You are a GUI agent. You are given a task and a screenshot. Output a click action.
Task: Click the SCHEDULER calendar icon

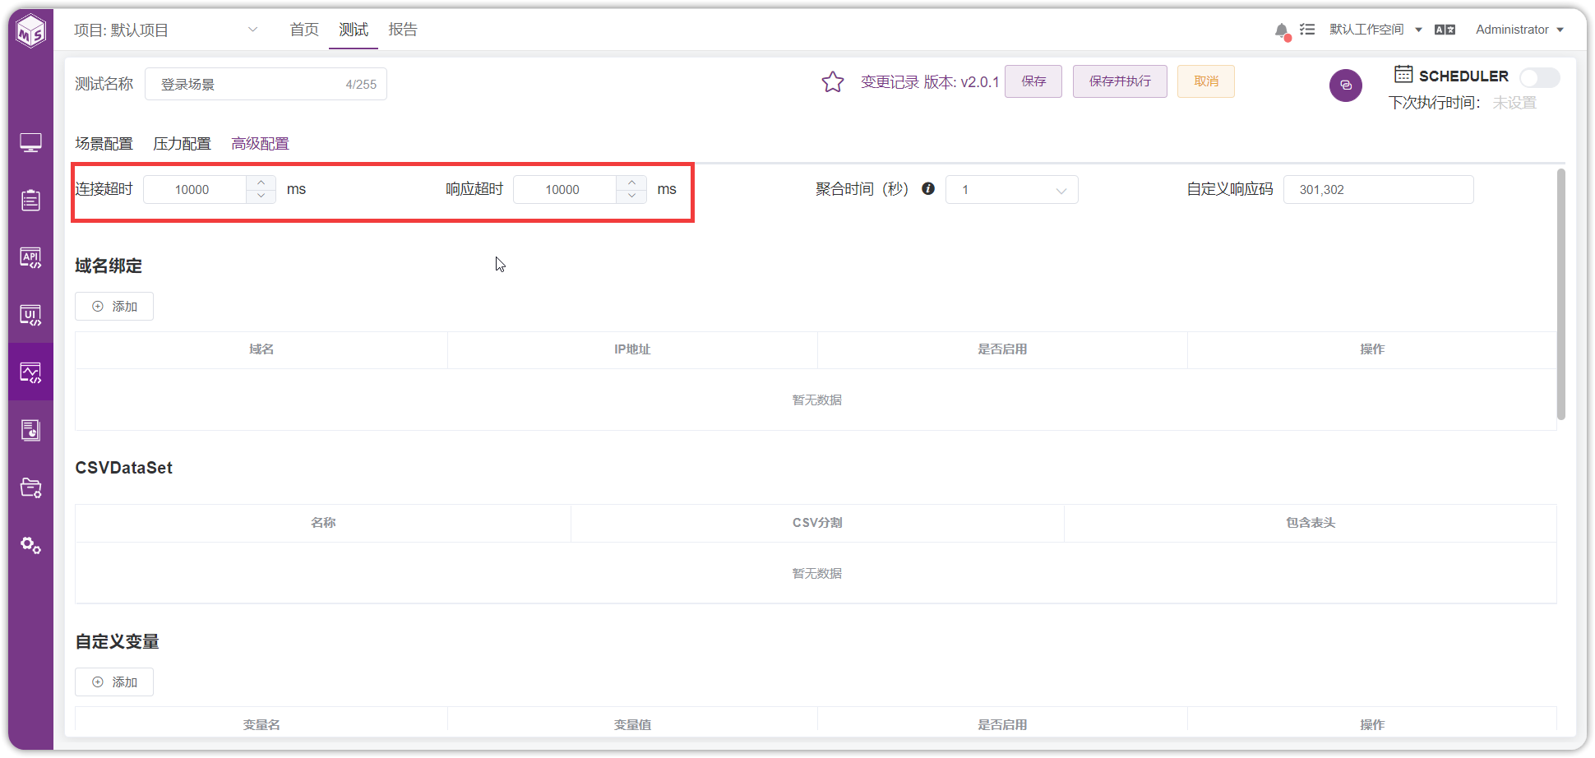click(x=1403, y=74)
